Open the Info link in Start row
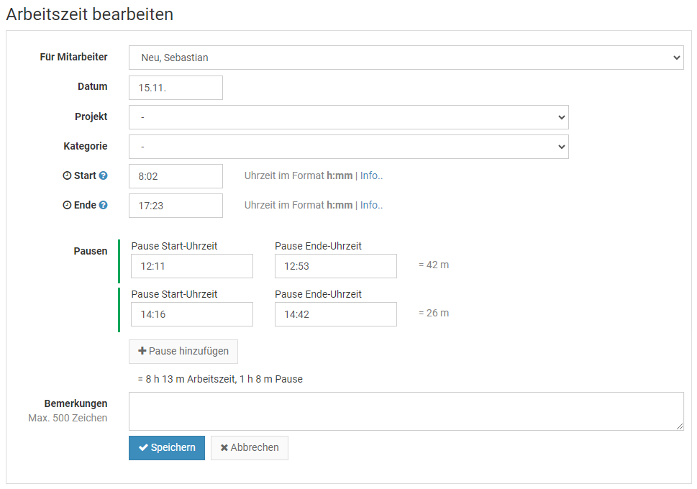Screen dimensions: 697x489 [371, 175]
